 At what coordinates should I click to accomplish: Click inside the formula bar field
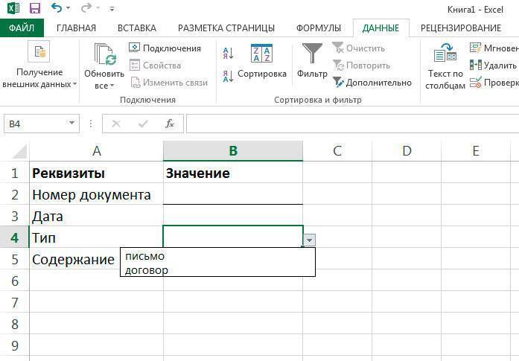pyautogui.click(x=350, y=124)
